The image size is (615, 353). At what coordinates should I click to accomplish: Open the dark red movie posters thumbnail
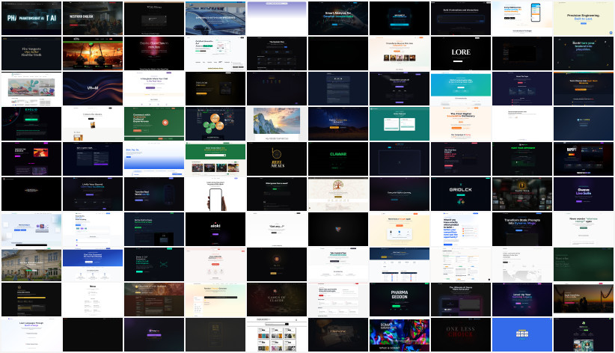point(522,194)
